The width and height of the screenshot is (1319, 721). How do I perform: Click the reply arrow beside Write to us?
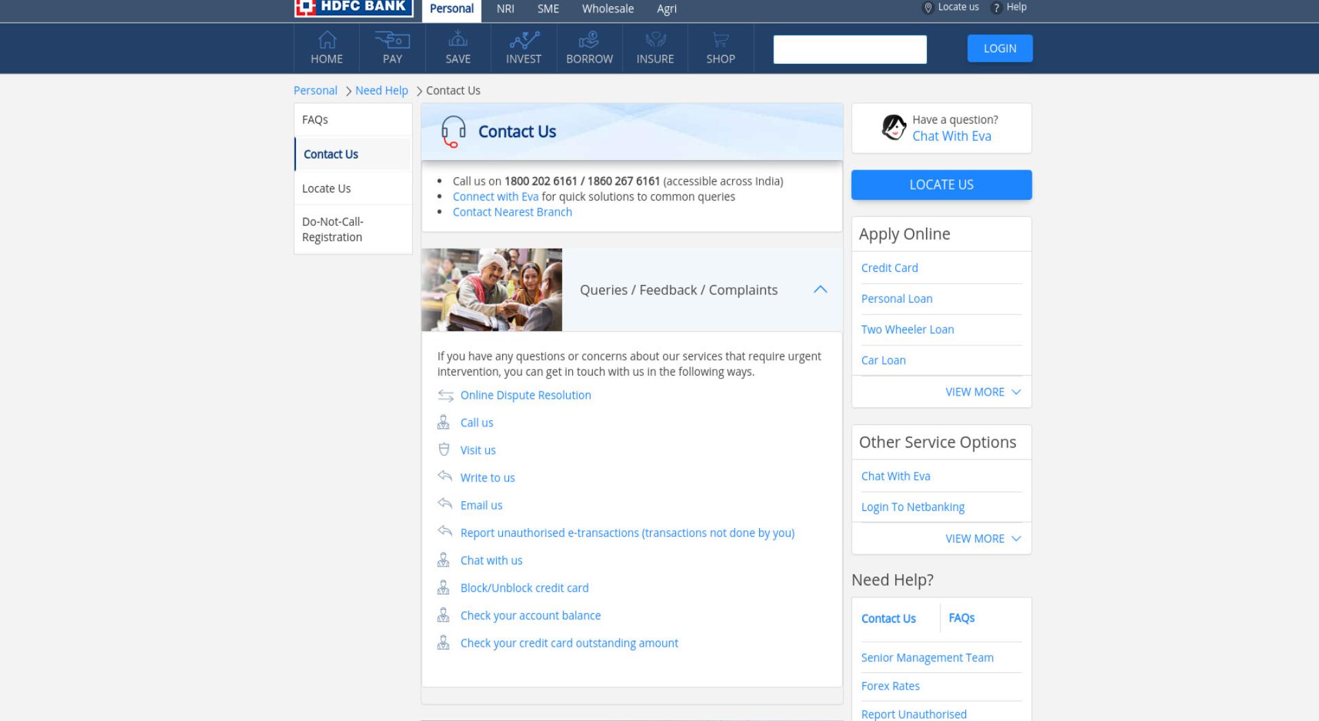[445, 476]
